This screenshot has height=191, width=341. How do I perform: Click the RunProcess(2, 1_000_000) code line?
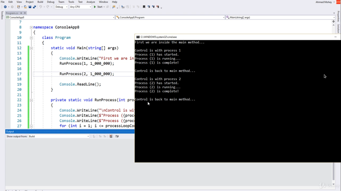pos(87,74)
